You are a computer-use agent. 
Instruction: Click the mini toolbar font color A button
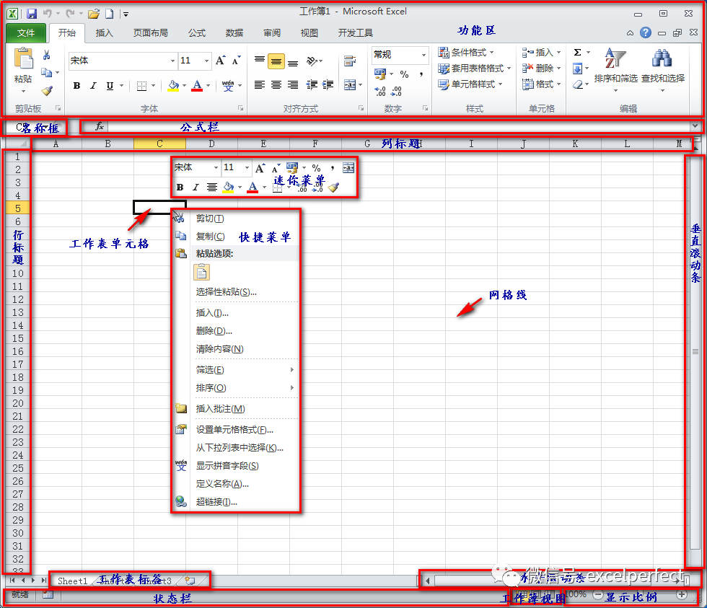click(252, 187)
